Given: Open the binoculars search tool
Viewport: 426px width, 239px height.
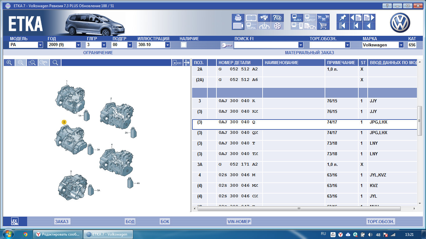Looking at the screenshot, I should tap(264, 18).
